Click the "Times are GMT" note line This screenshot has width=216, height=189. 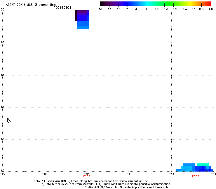point(91,181)
